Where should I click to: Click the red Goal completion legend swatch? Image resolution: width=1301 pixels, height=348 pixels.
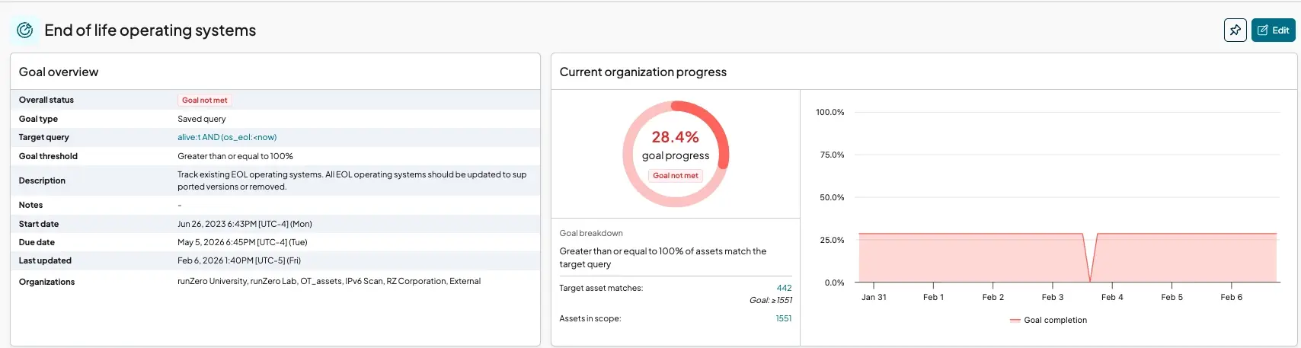[1015, 321]
